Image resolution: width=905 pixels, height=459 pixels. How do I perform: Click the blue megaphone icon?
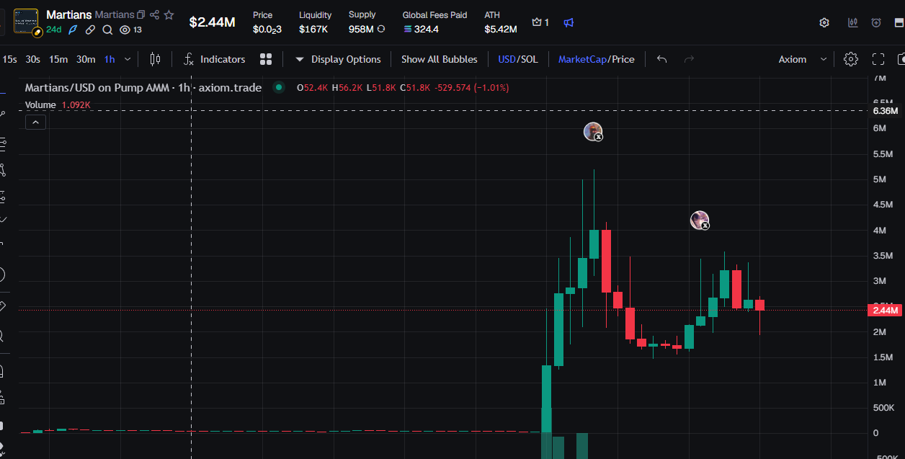(569, 22)
